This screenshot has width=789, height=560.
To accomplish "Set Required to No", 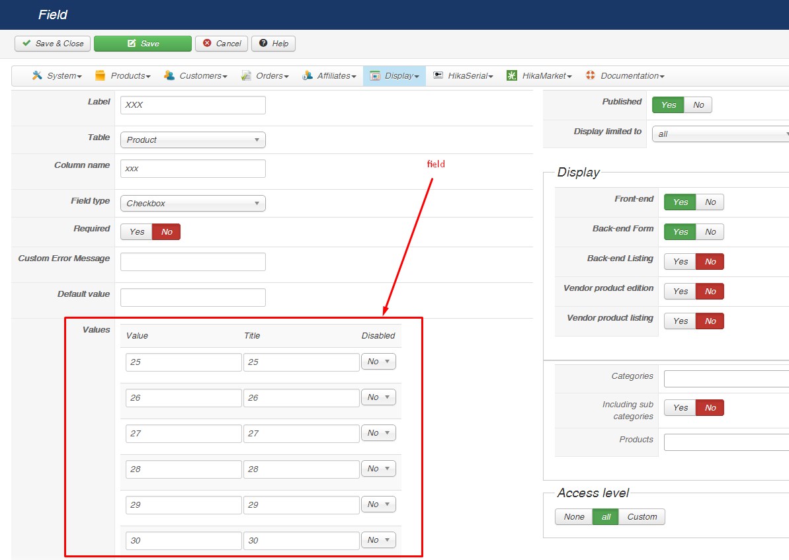I will coord(167,232).
